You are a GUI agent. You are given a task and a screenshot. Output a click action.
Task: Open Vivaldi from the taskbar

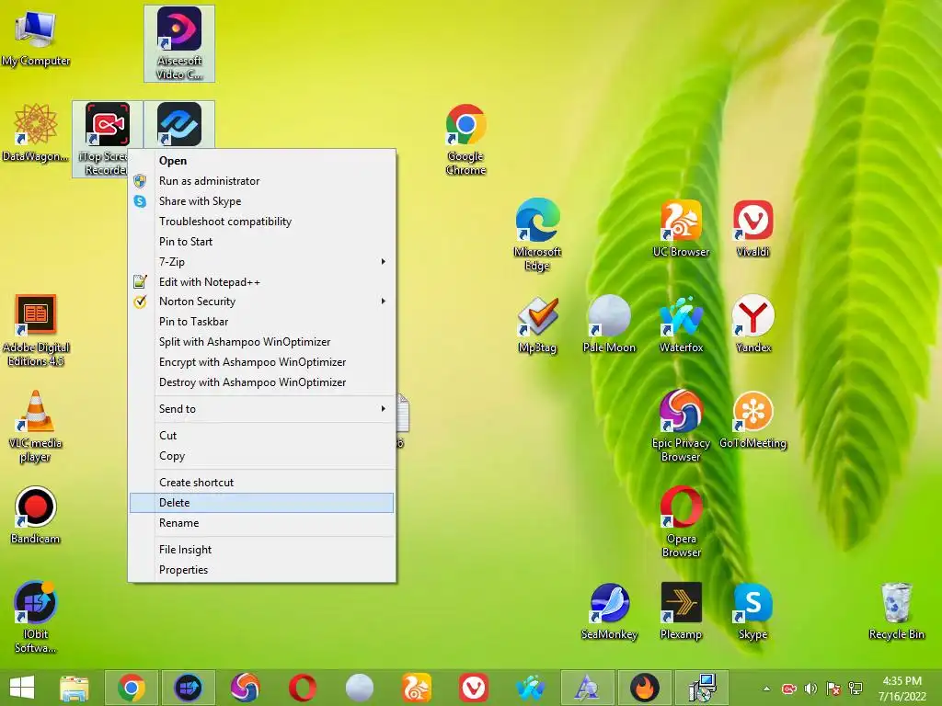coord(474,688)
